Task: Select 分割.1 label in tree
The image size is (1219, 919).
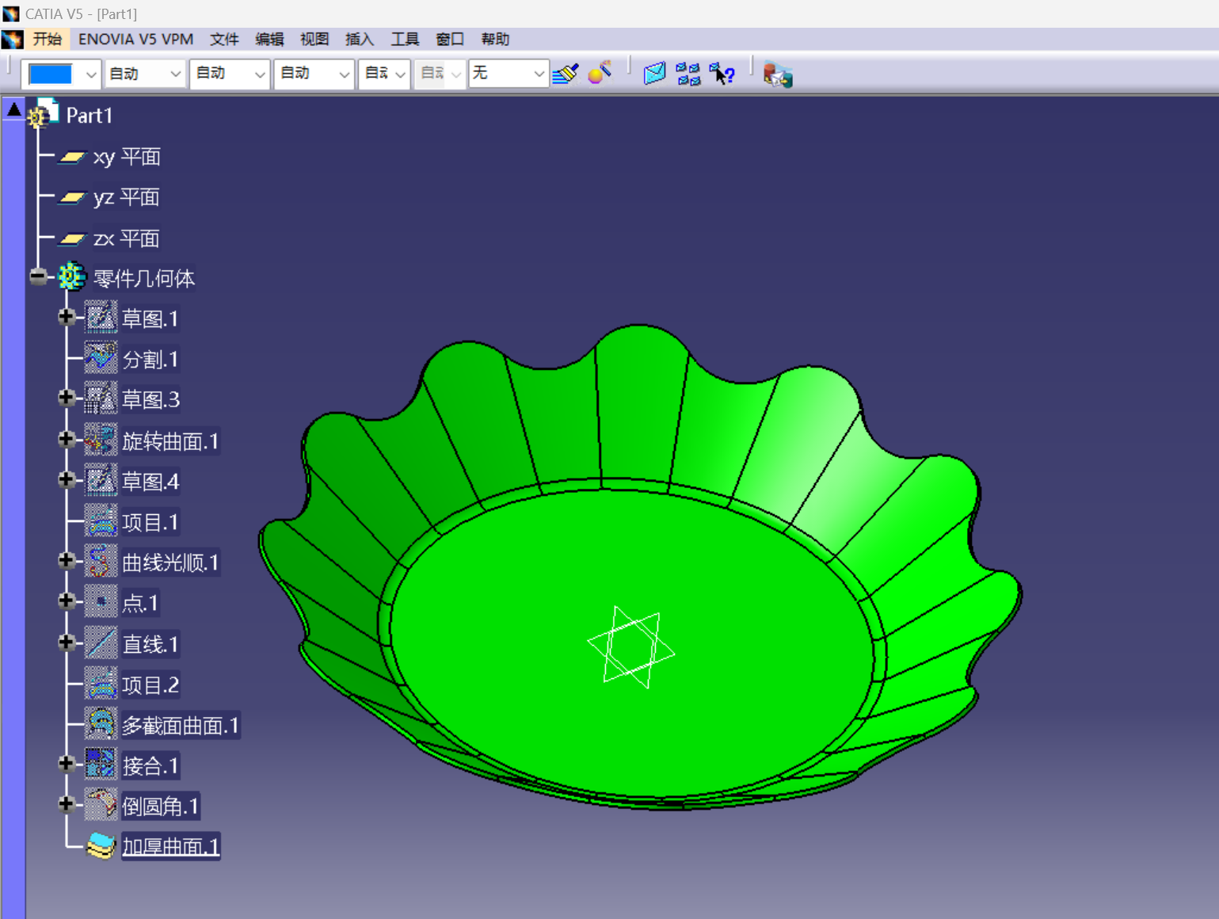Action: [150, 360]
